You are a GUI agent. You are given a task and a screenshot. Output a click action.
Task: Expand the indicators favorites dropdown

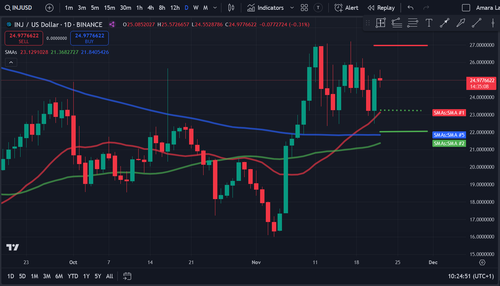pos(292,8)
